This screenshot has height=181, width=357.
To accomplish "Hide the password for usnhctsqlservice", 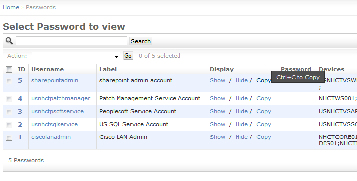I will (241, 124).
